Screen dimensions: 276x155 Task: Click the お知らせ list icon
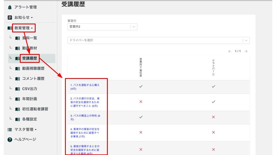tap(9, 18)
